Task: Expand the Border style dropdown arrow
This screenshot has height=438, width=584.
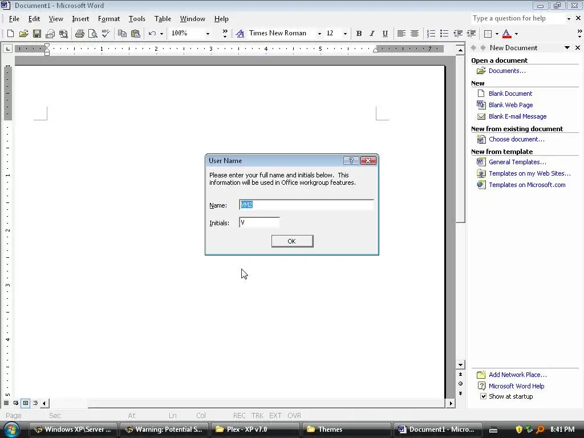Action: click(497, 34)
